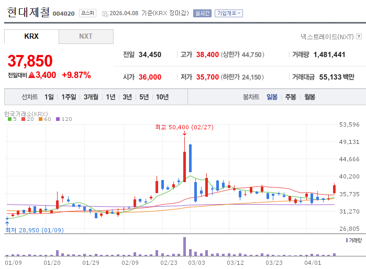The image size is (366, 269).
Task: Click the 현대제철 stock title
Action: tap(28, 12)
